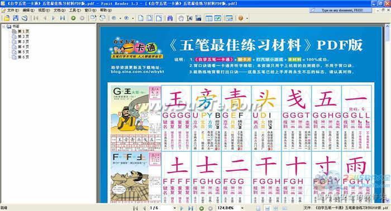This screenshot has width=391, height=211.
Task: Select bookmark 第 4 页
Action: 23,46
